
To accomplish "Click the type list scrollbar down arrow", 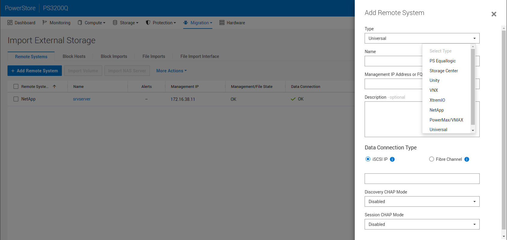I will [473, 130].
